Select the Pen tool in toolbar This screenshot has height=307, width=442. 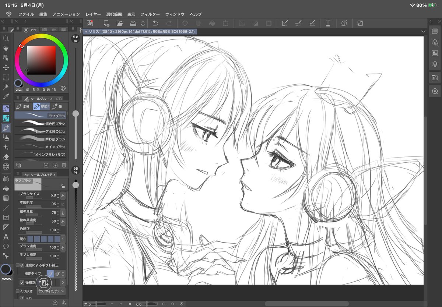[x=6, y=109]
